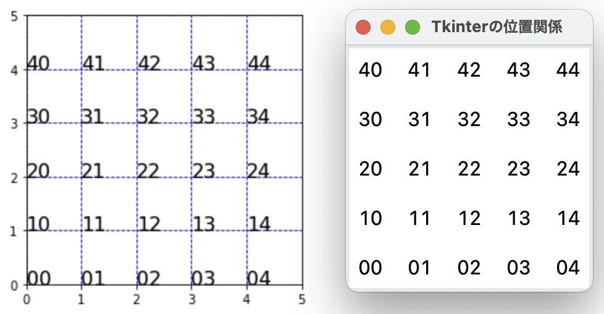The image size is (604, 314).
Task: Click label 32 in Tkinter window
Action: (x=469, y=119)
